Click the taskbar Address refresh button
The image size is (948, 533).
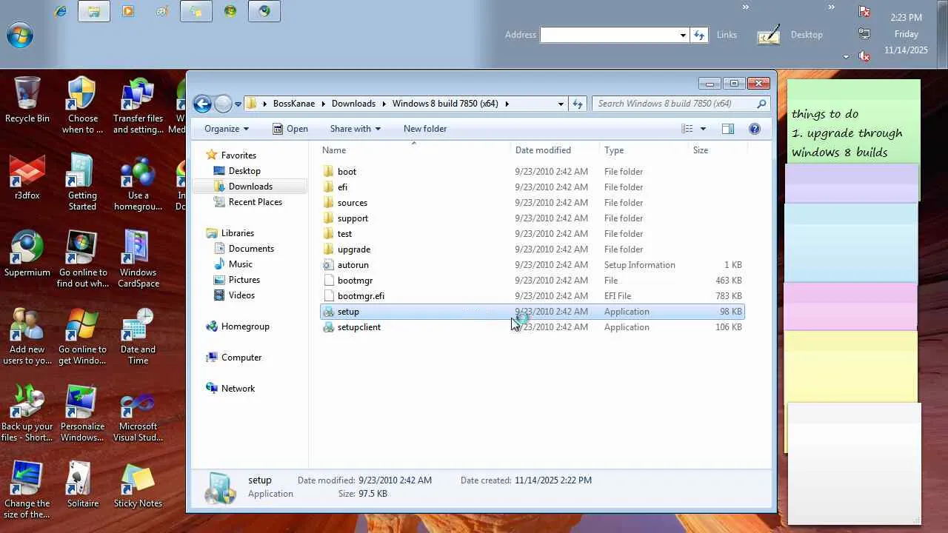pyautogui.click(x=699, y=35)
